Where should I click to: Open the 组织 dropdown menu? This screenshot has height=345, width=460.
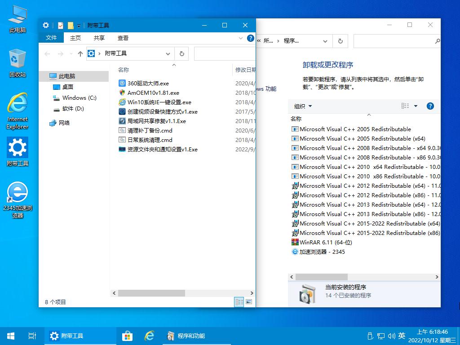point(303,106)
